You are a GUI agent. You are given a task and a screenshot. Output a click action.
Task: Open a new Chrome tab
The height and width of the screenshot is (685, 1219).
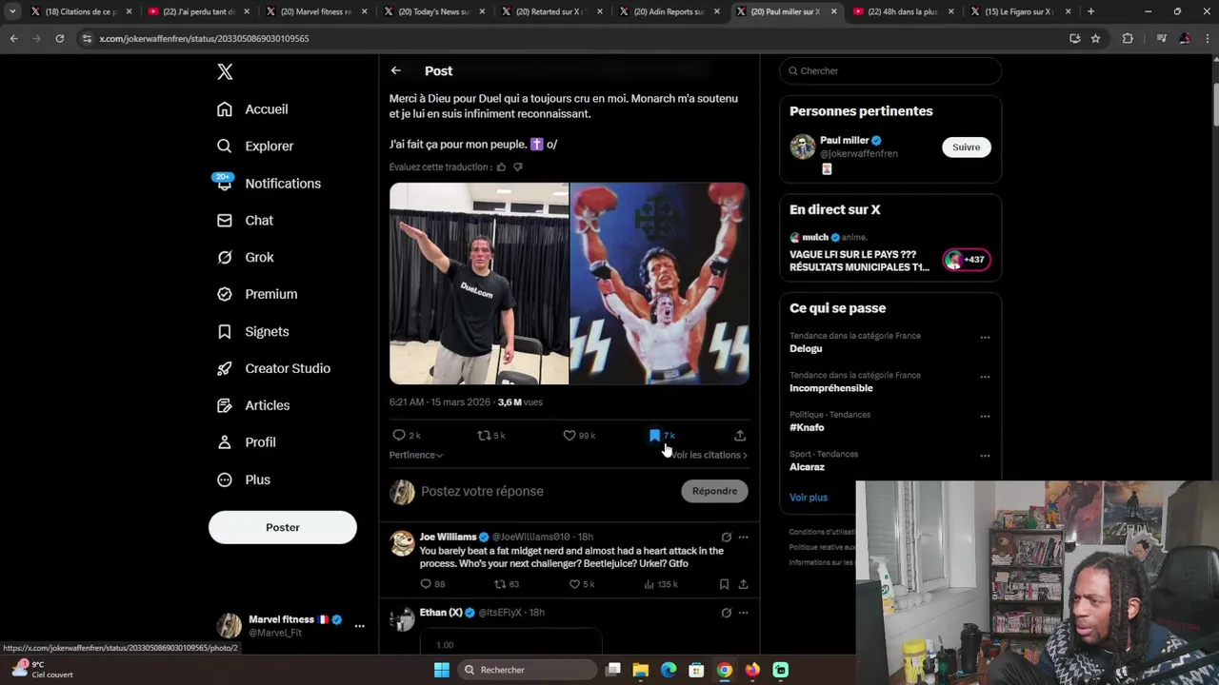[1090, 11]
